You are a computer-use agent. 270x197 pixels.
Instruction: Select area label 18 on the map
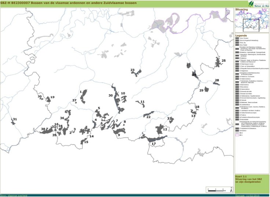coord(197,107)
